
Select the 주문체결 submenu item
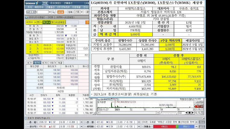click(x=76, y=7)
